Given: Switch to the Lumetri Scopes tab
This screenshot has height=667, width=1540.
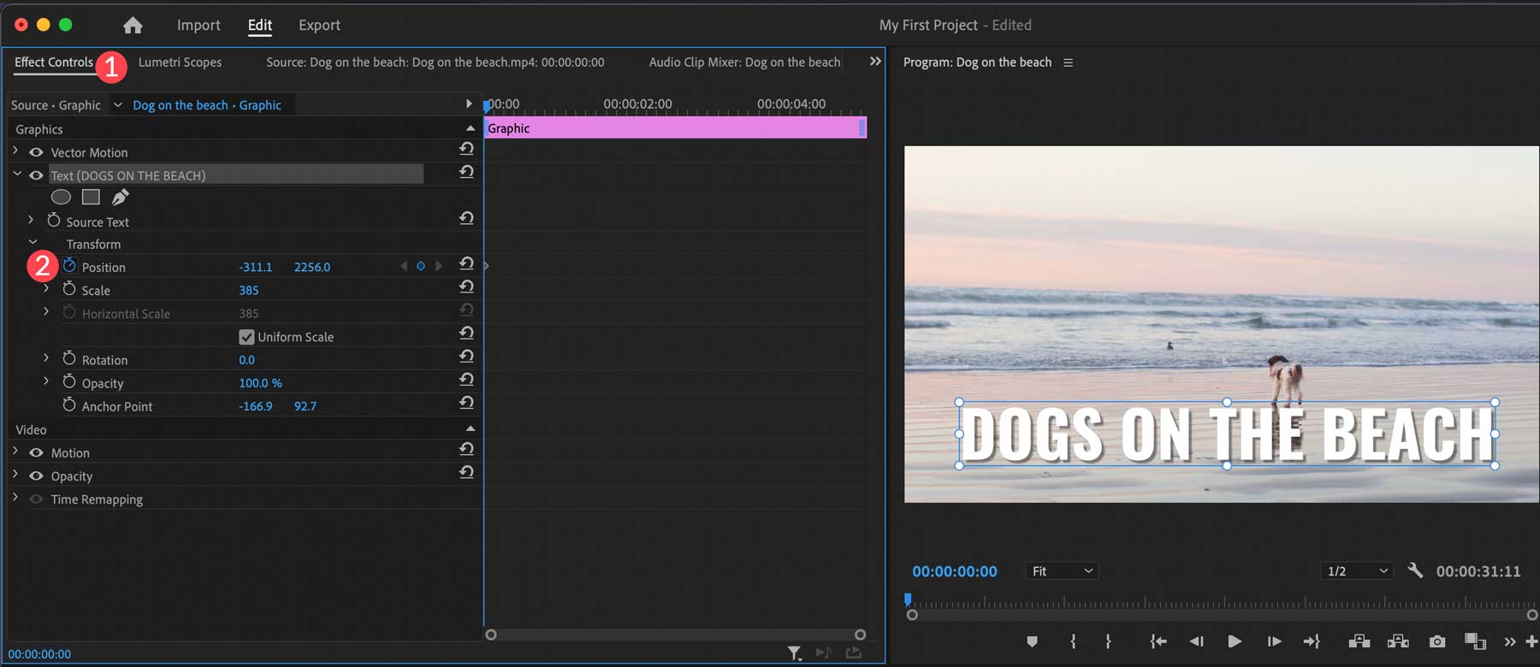Looking at the screenshot, I should [x=180, y=62].
